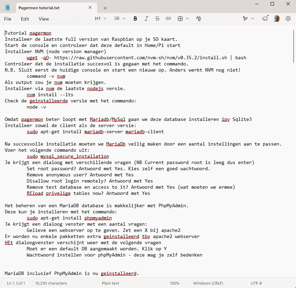Click the Ln 1, Col 1 status indicator
296x288 pixels.
click(16, 283)
